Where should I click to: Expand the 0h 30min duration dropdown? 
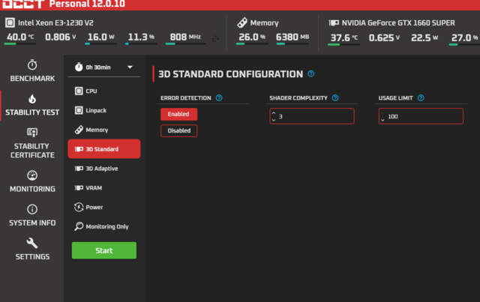tap(104, 67)
